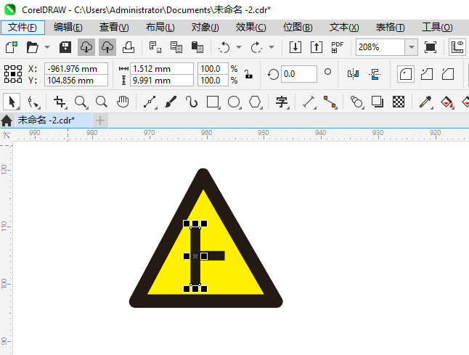
Task: Click the object width field 1.512 mm
Action: (161, 69)
